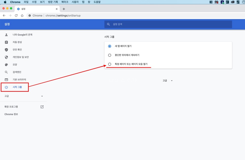
Task: Open the 사용자 menu
Action: click(x=75, y=2)
